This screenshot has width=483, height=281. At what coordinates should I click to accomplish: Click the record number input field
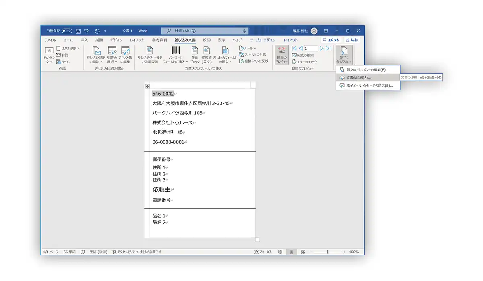(x=311, y=48)
